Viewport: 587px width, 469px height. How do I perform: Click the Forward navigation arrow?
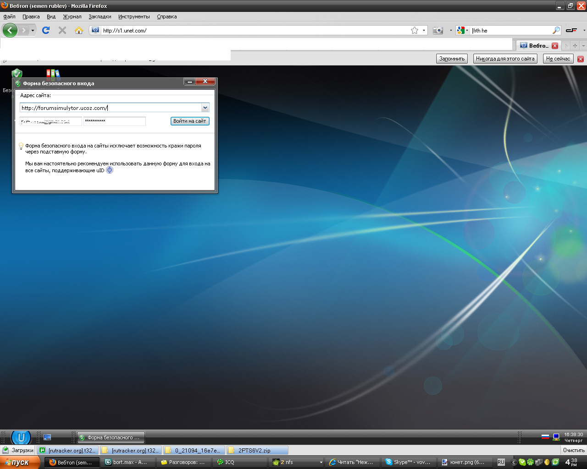click(x=24, y=30)
